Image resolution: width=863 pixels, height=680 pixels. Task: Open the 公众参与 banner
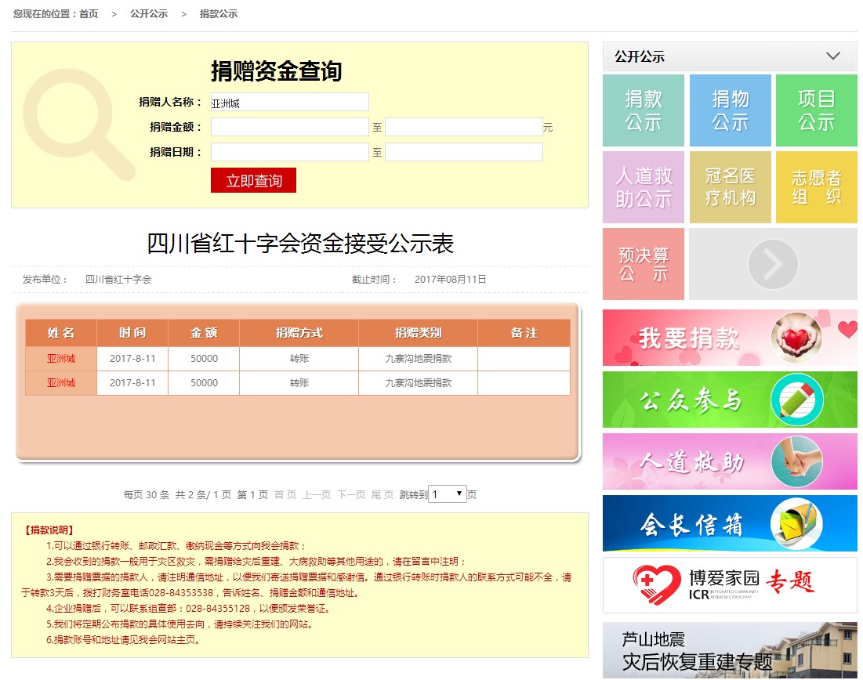coord(729,400)
